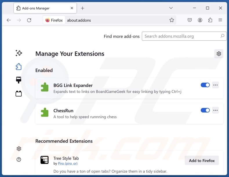The width and height of the screenshot is (229, 177).
Task: Toggle off the ChessRun extension
Action: click(x=205, y=110)
